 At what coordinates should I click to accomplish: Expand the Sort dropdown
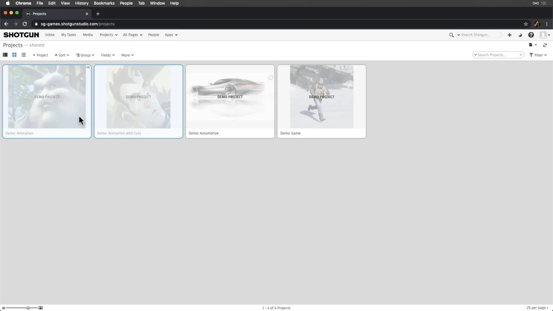click(x=62, y=55)
